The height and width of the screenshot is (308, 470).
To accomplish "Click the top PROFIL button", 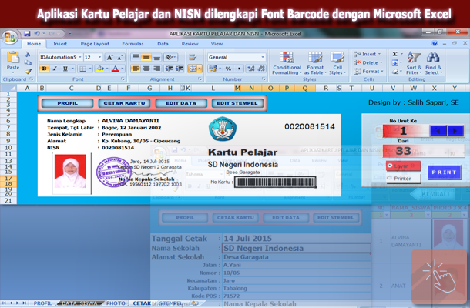I will (x=68, y=103).
